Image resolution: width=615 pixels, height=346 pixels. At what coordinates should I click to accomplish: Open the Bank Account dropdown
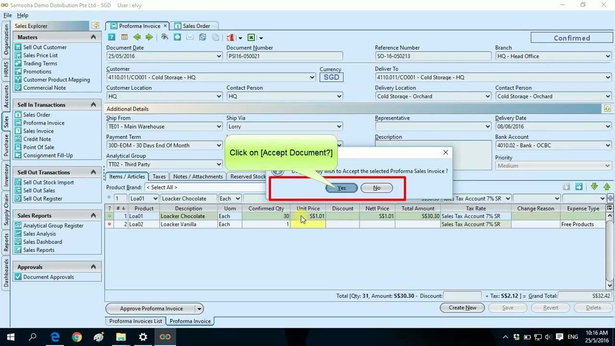point(608,146)
